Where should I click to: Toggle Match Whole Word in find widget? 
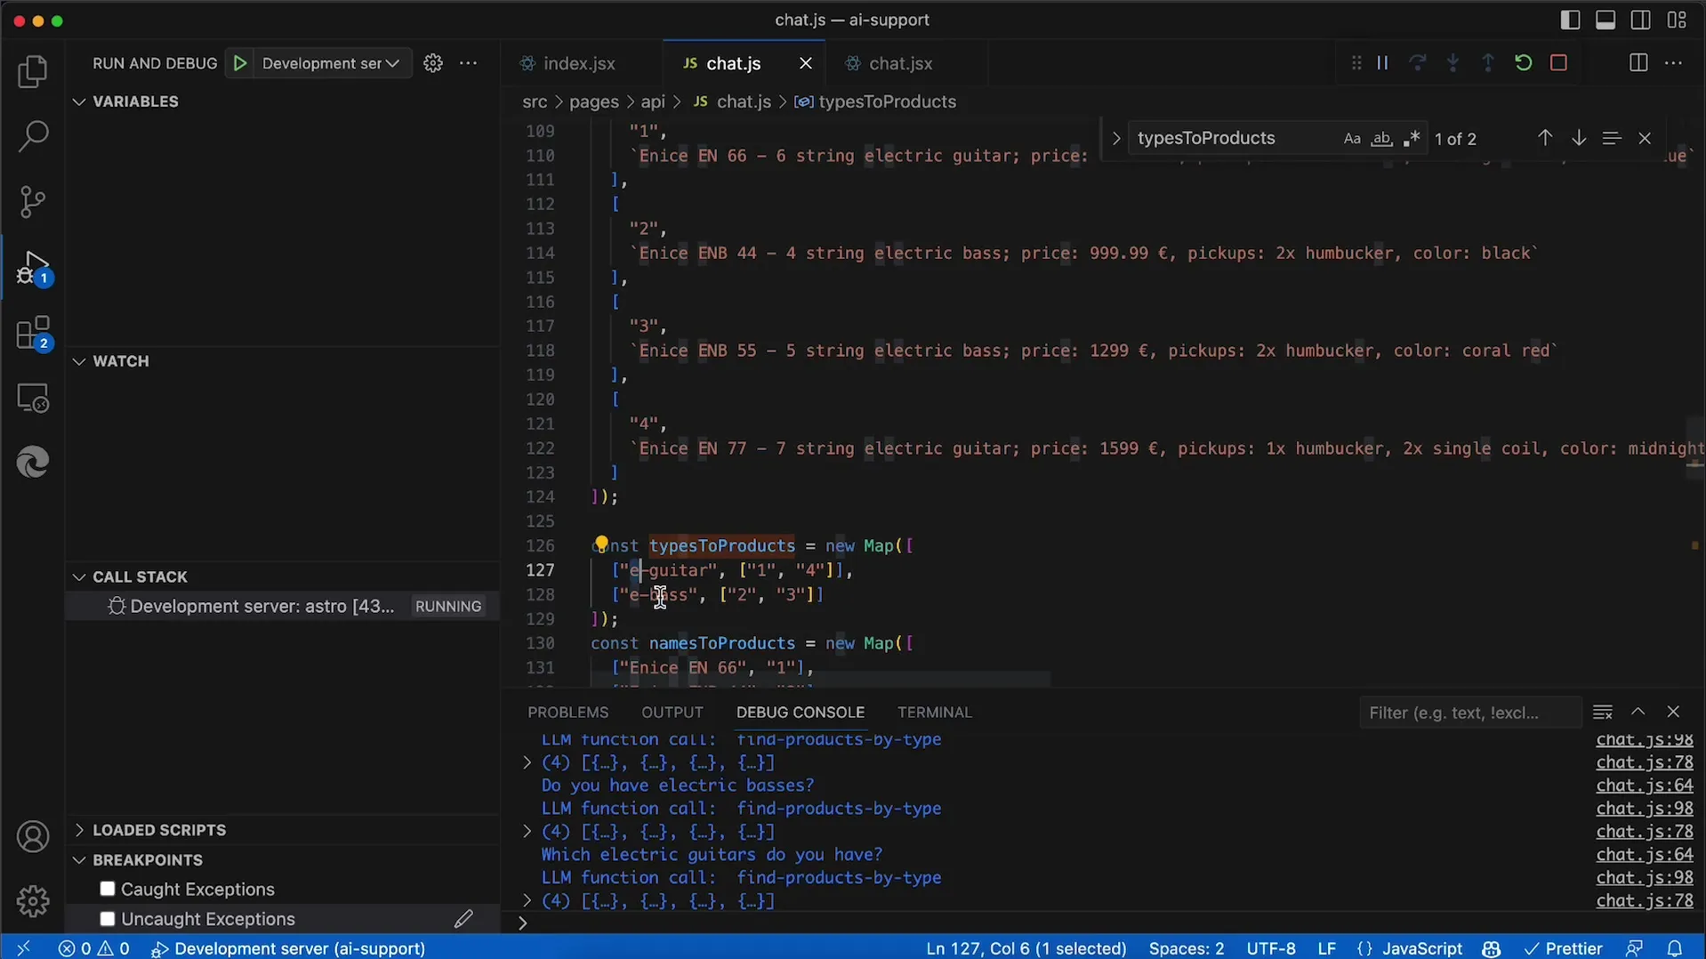(x=1381, y=139)
